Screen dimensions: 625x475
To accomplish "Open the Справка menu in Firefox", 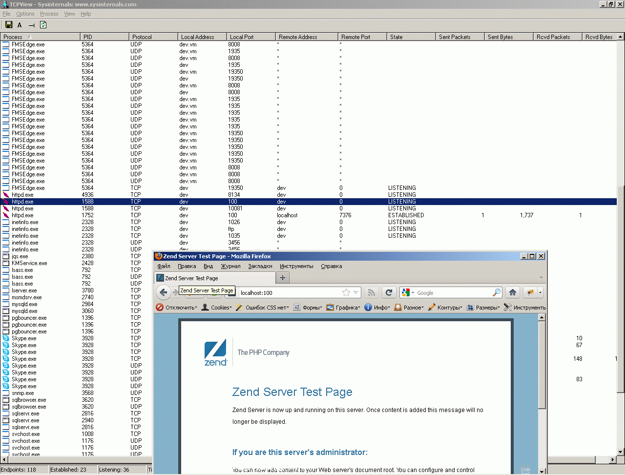I will pos(332,266).
